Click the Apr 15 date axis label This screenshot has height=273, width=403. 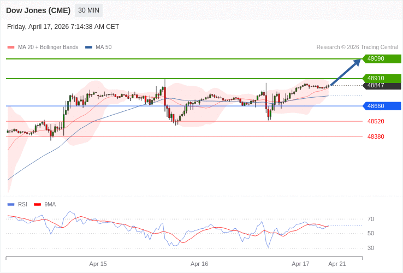pos(98,264)
